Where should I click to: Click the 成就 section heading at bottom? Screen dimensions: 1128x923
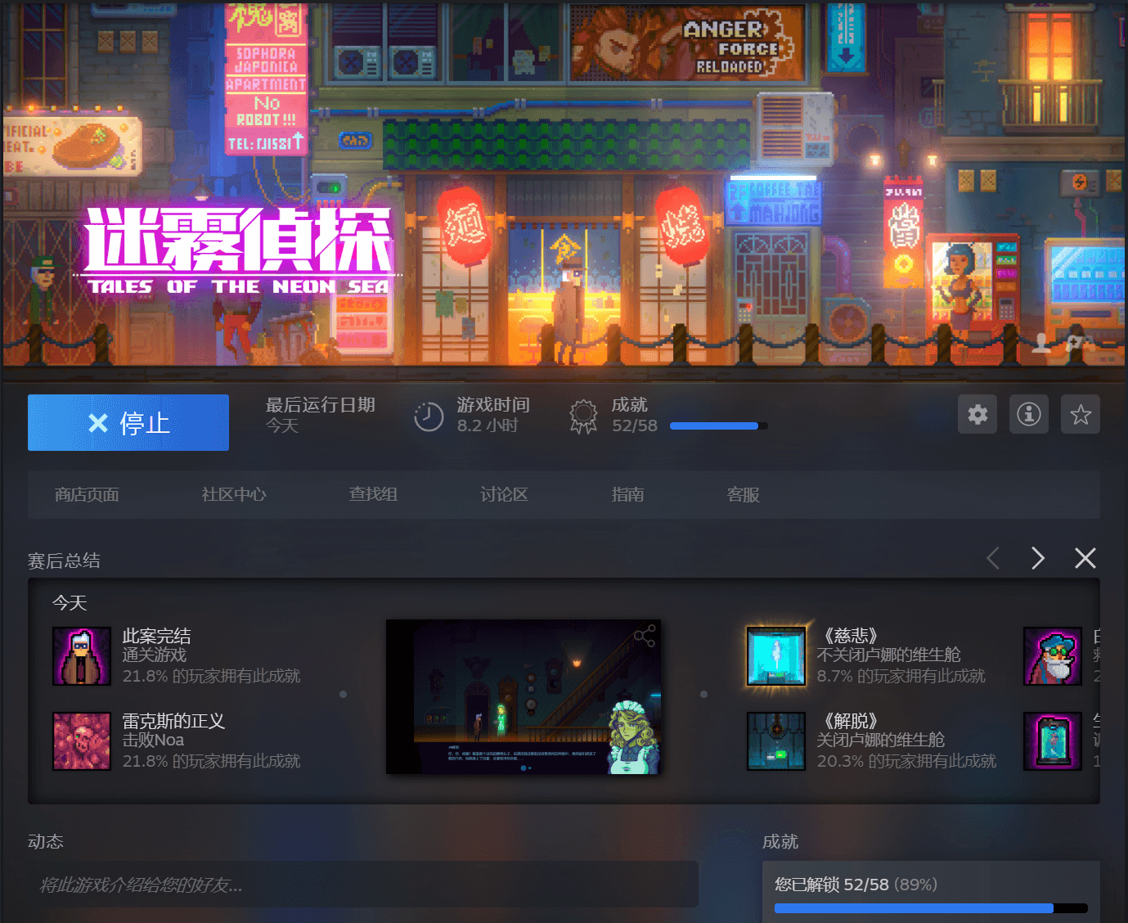pyautogui.click(x=780, y=841)
